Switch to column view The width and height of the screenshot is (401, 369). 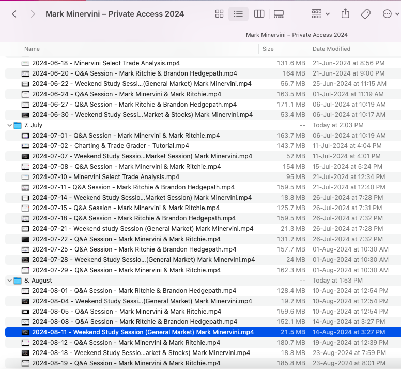(x=259, y=14)
